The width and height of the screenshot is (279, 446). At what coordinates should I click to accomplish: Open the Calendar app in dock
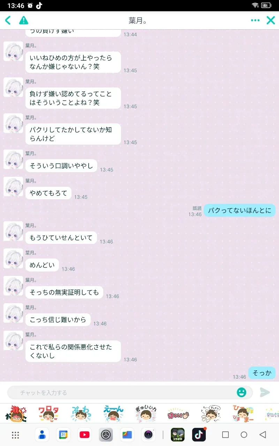[x=63, y=435]
